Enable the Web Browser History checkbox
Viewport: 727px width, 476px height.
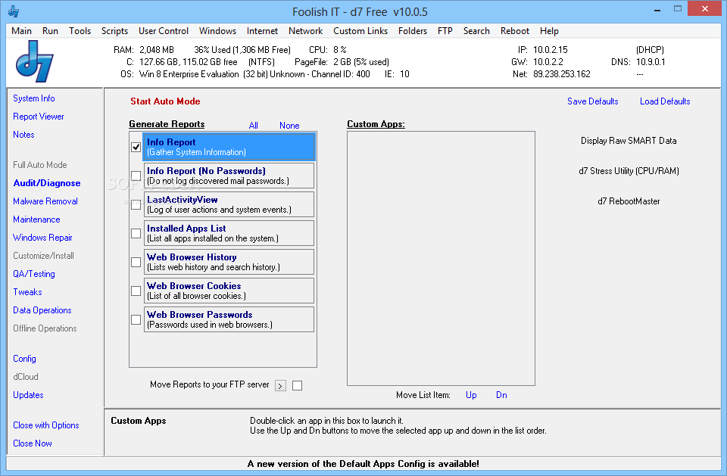136,262
